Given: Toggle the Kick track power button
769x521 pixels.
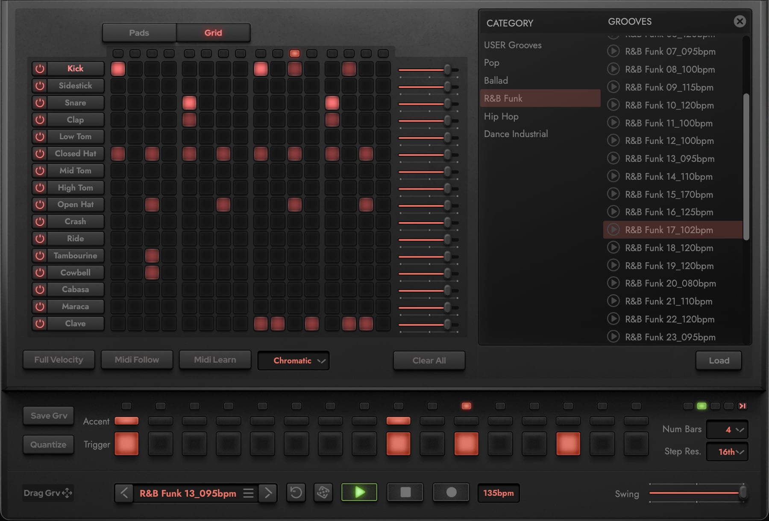Looking at the screenshot, I should point(40,69).
